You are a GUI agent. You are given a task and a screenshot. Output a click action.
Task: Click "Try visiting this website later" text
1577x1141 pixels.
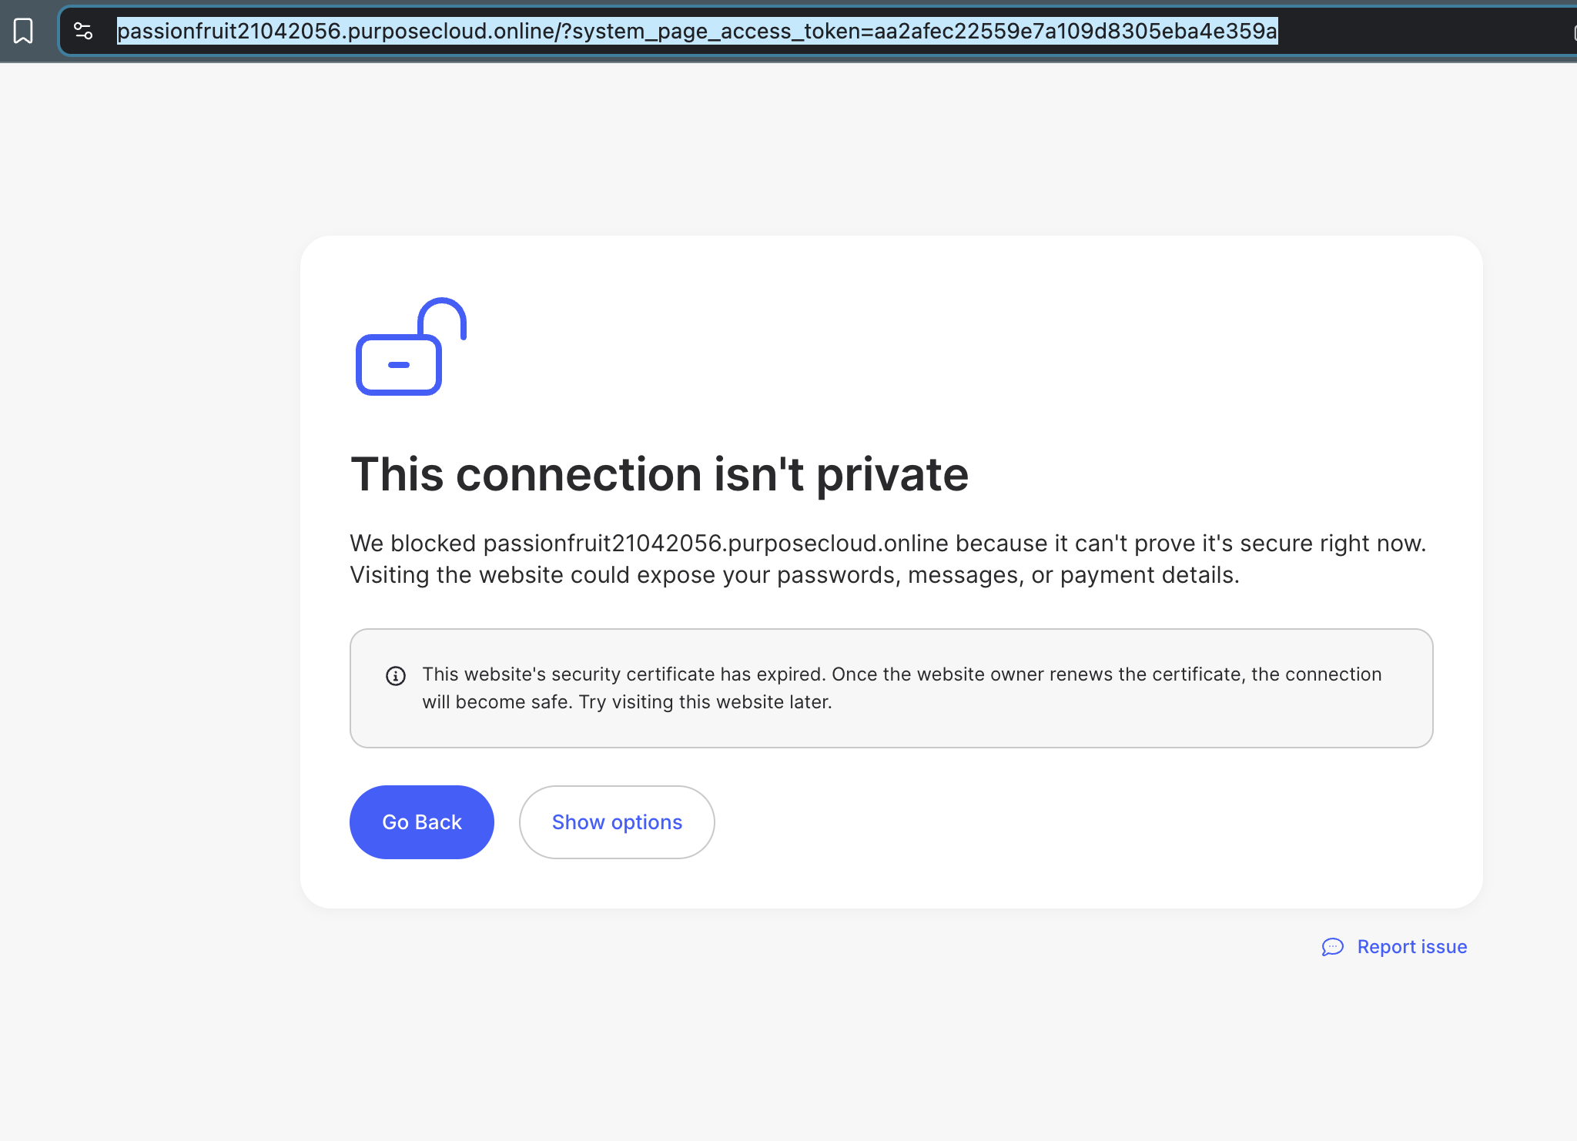(x=705, y=702)
